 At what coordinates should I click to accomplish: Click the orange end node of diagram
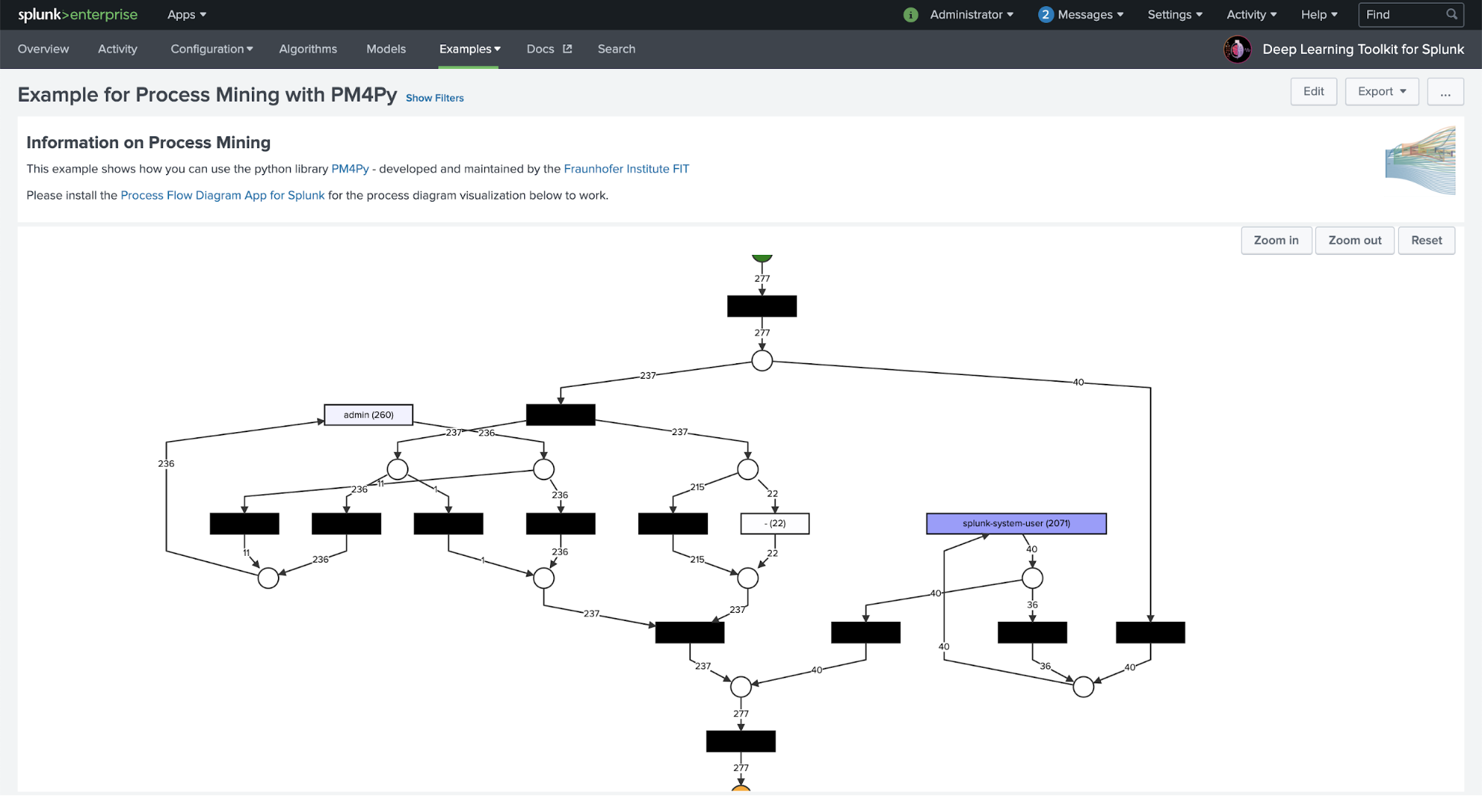pyautogui.click(x=741, y=789)
